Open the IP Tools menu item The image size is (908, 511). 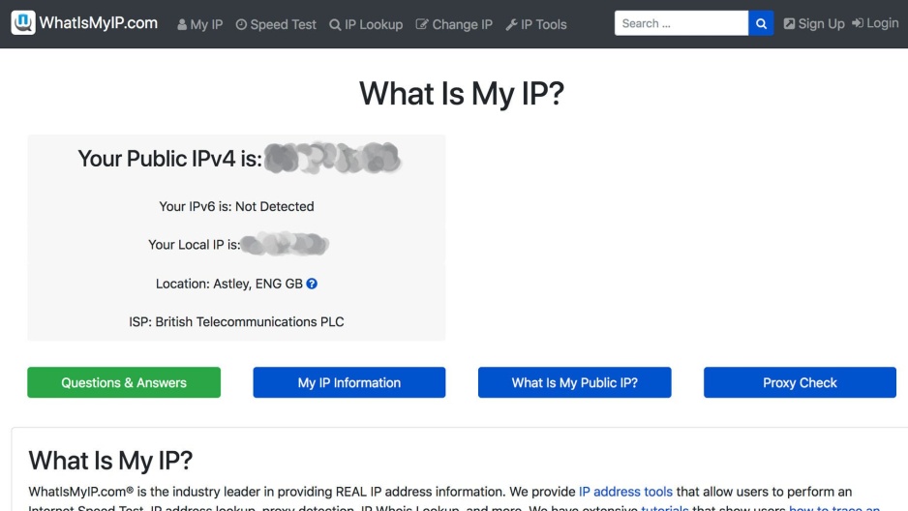[x=536, y=24]
